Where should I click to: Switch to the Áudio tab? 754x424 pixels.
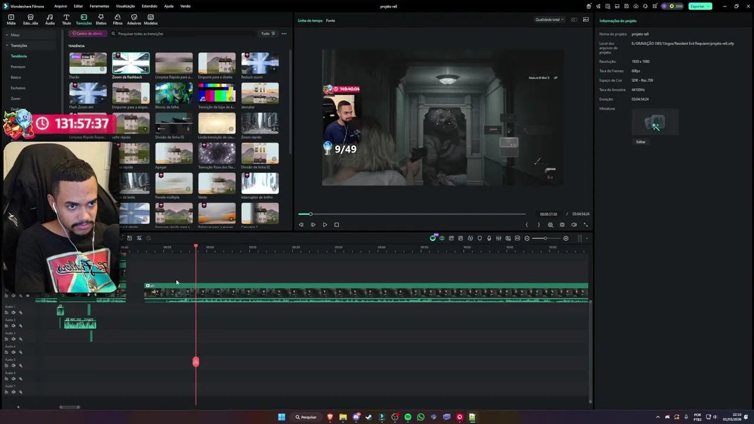click(x=49, y=19)
